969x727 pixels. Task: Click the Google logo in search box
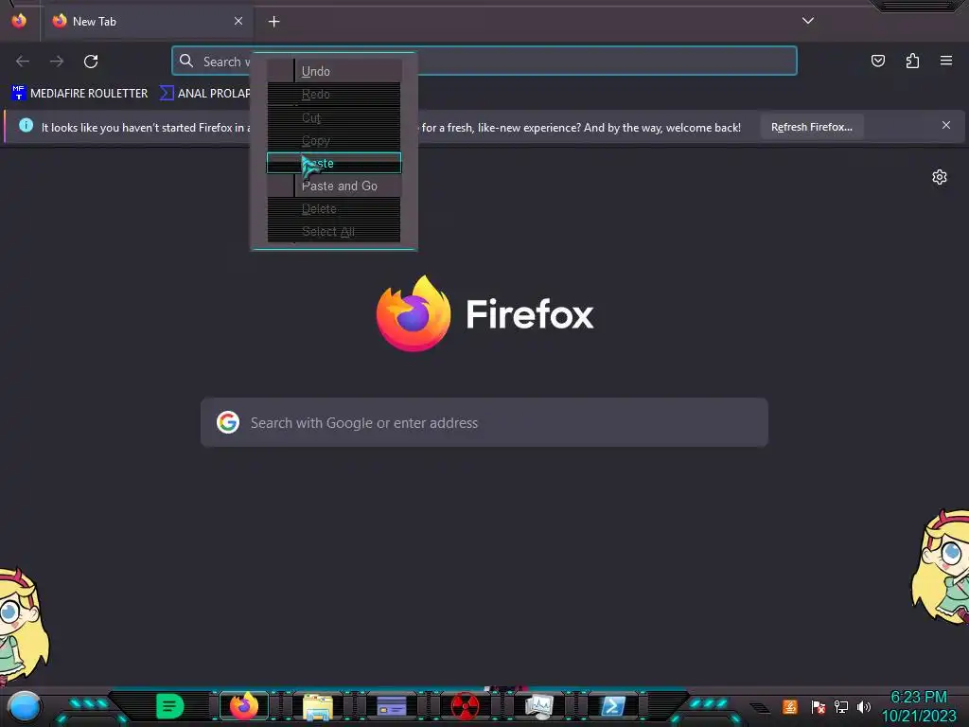[228, 423]
